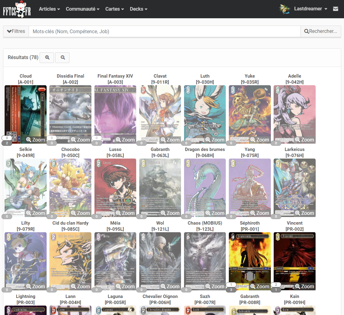Zoom on the Adelle 9-042H card

point(304,140)
